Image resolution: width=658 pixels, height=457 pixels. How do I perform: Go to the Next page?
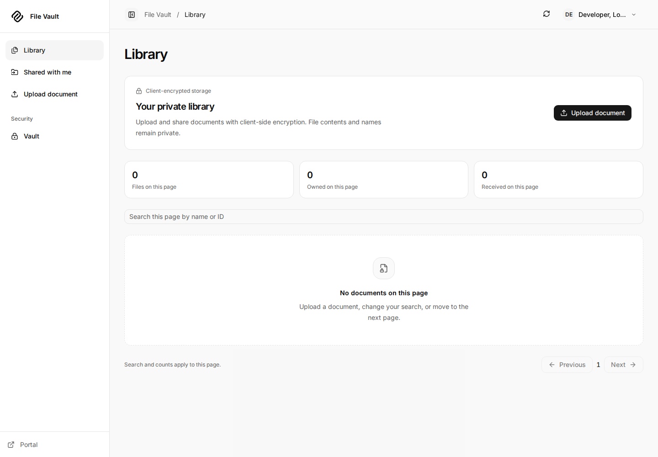[624, 365]
